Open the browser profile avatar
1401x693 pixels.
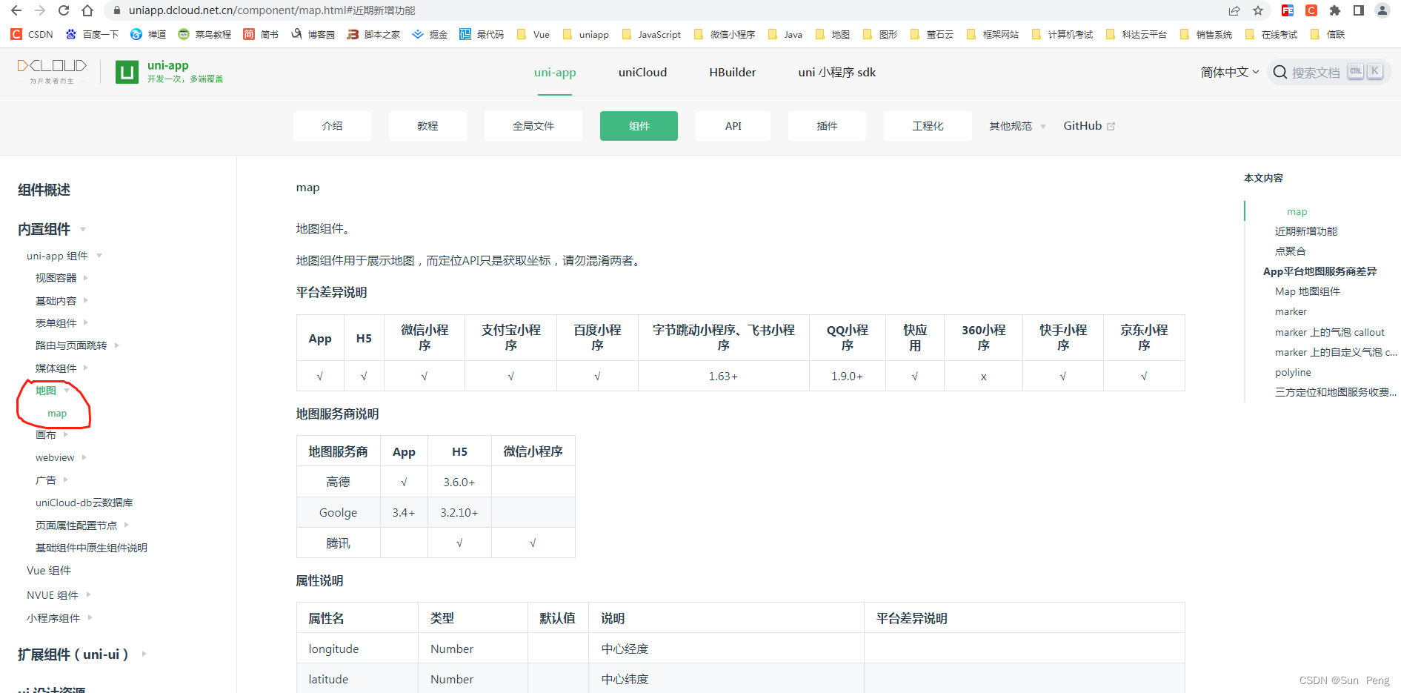point(1382,10)
